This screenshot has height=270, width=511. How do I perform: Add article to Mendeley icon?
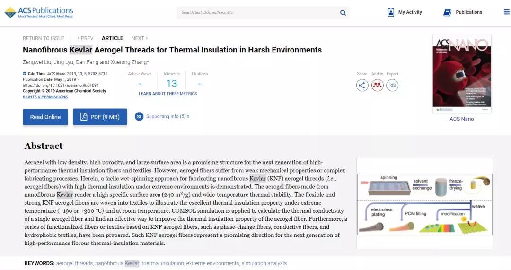coord(377,85)
